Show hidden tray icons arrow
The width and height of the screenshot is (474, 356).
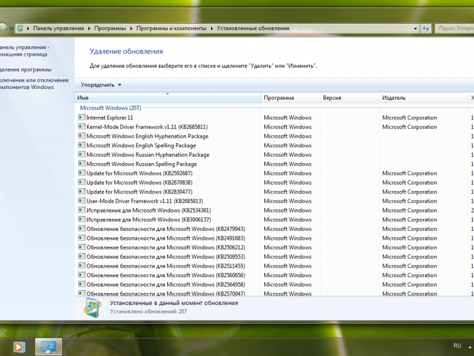470,347
